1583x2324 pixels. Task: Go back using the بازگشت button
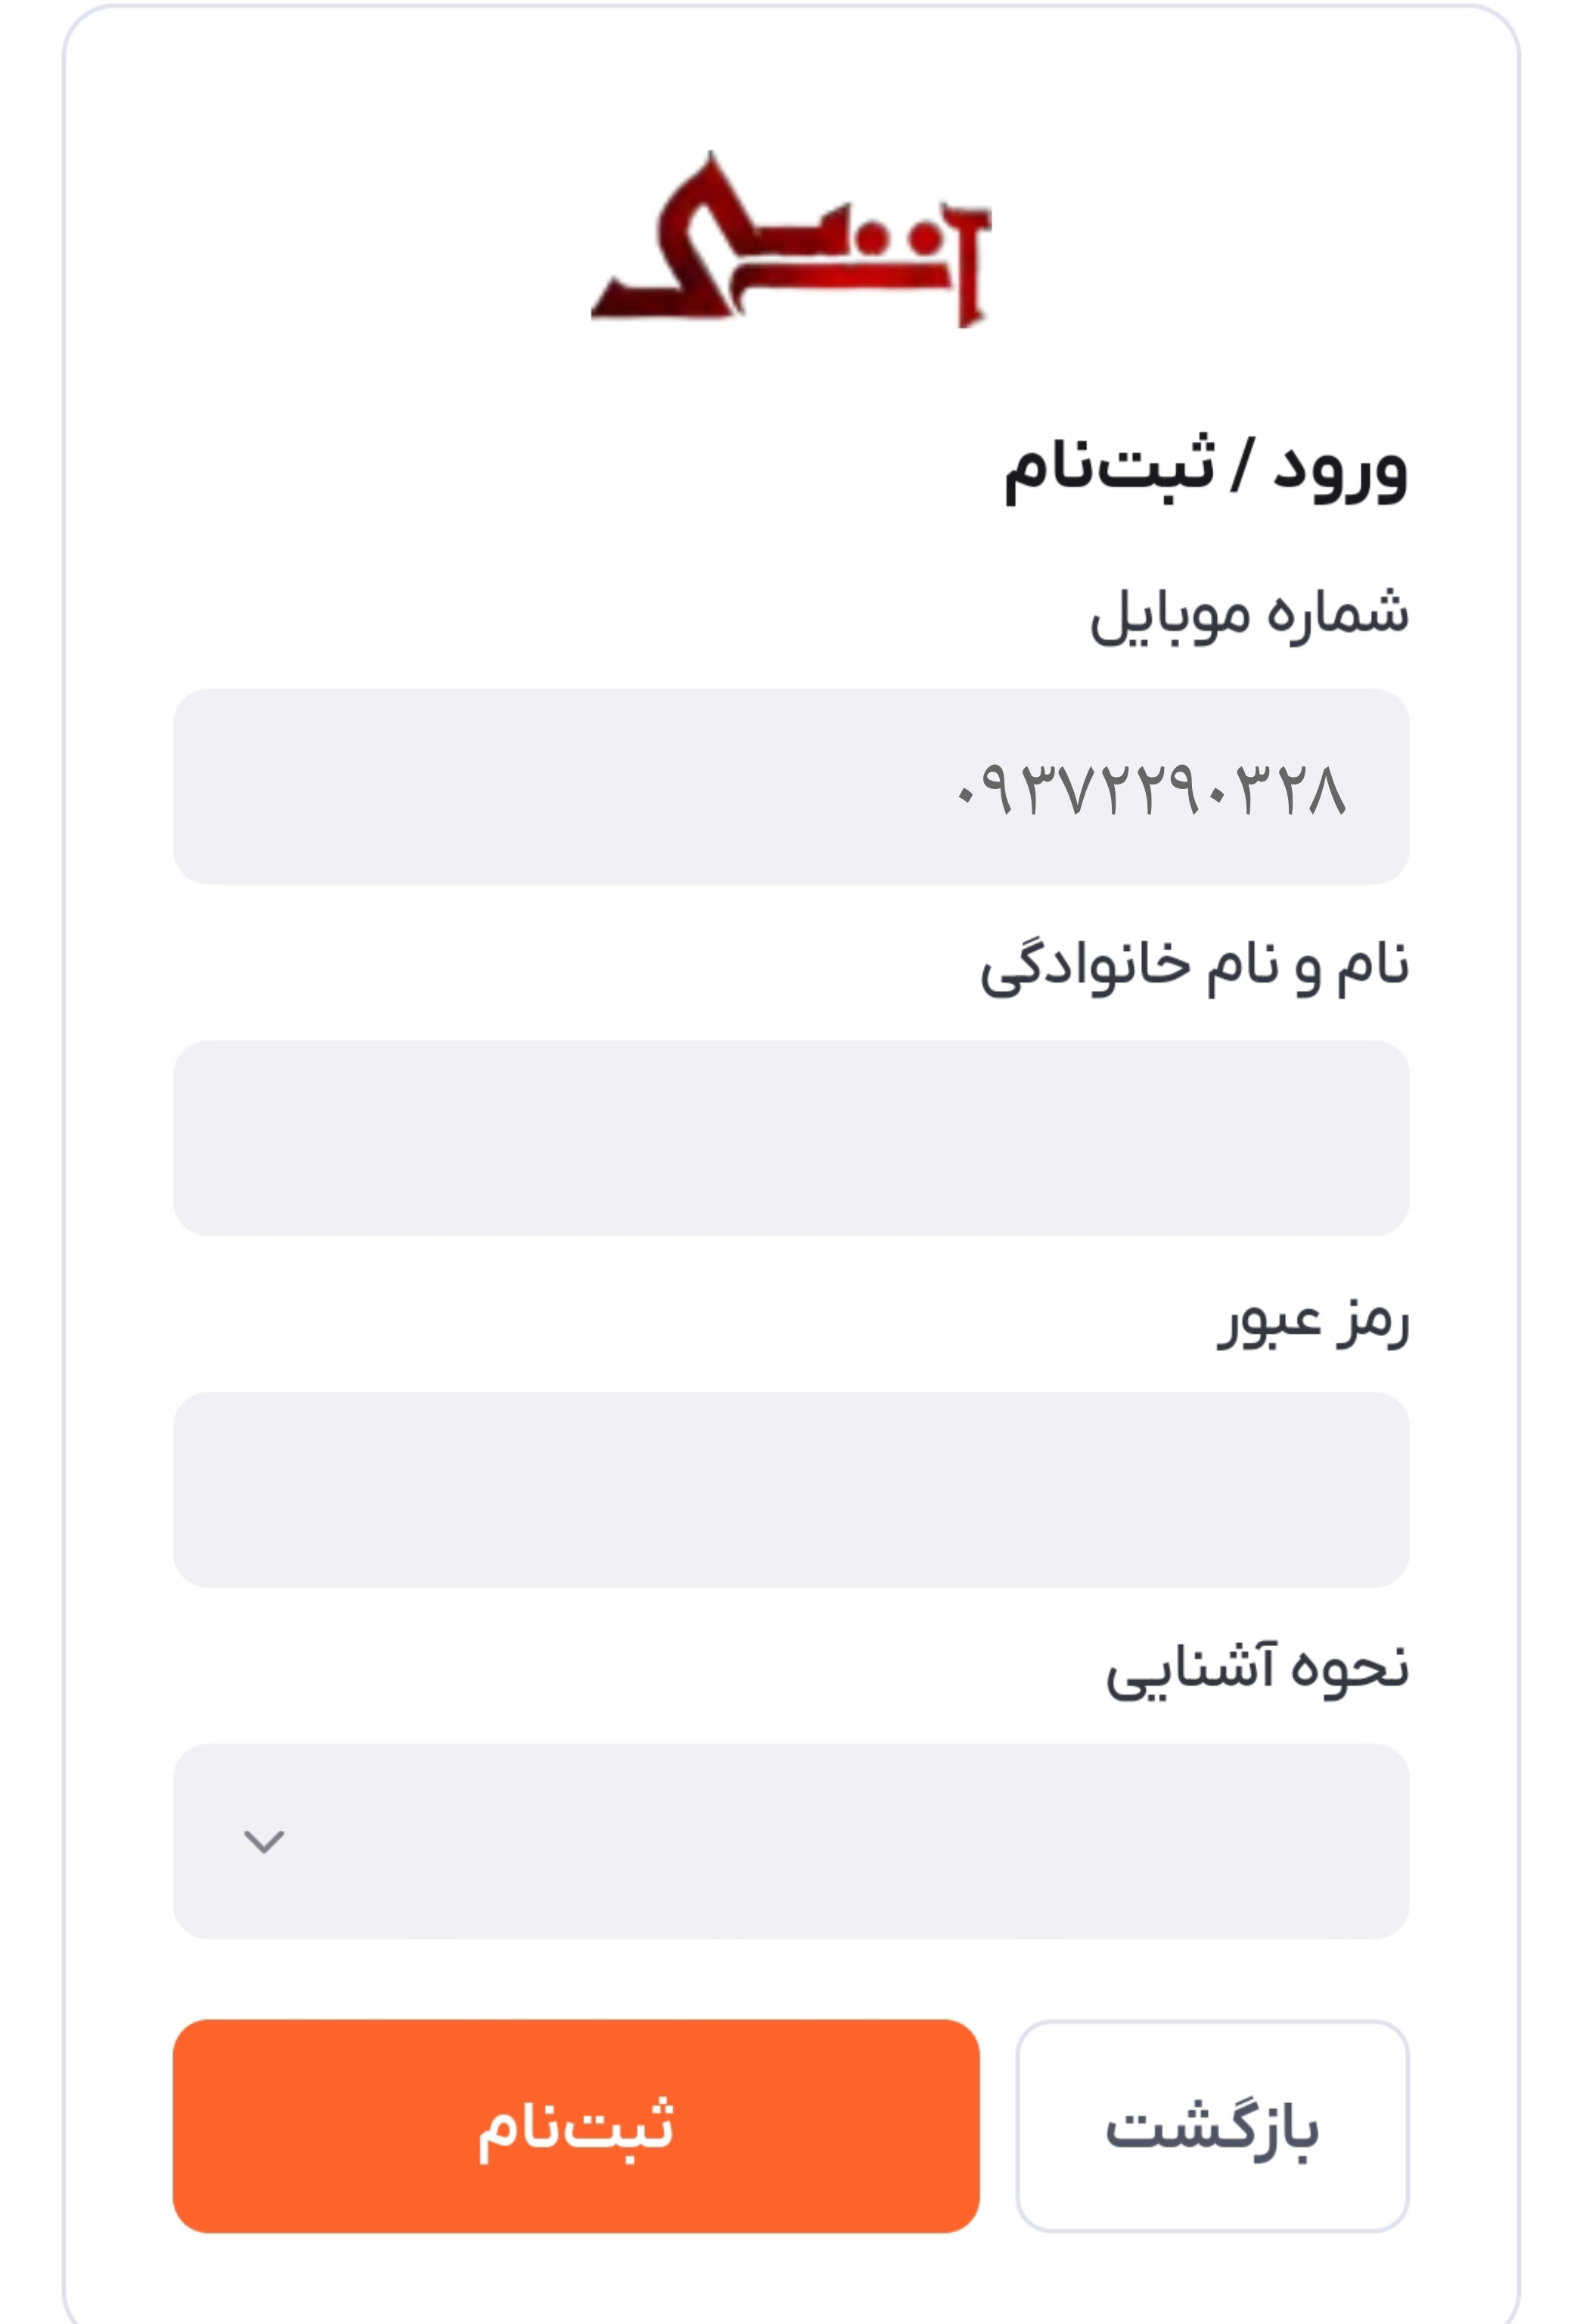[x=1212, y=2126]
